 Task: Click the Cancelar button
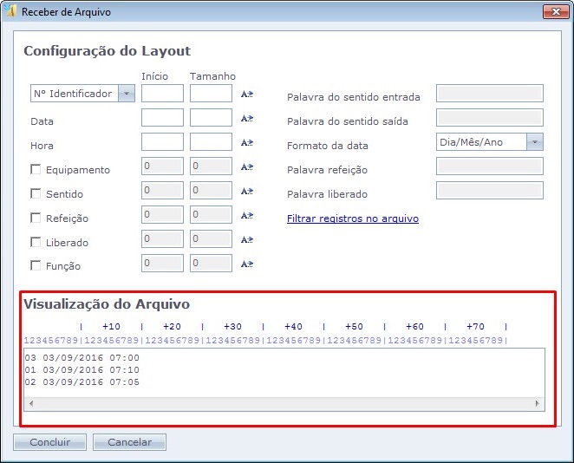[129, 442]
